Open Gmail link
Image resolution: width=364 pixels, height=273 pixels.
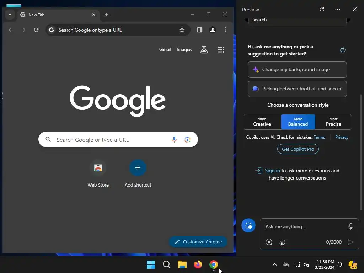[165, 50]
